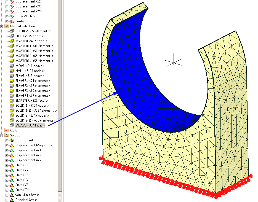Click the CCX folder icon

coord(7,130)
